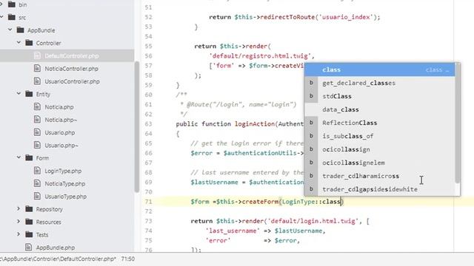Collapse the Controller folder arrow
The width and height of the screenshot is (474, 266).
click(19, 43)
